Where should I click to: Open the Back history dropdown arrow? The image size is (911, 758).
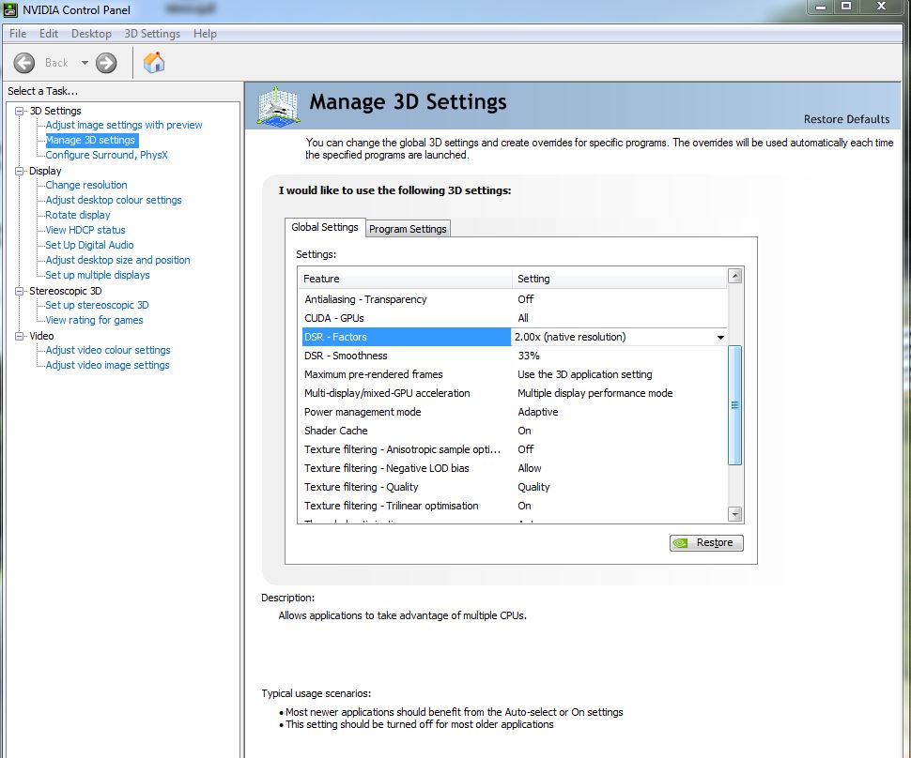85,63
